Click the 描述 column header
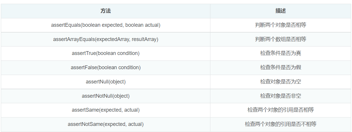The width and height of the screenshot is (352, 132). (281, 11)
